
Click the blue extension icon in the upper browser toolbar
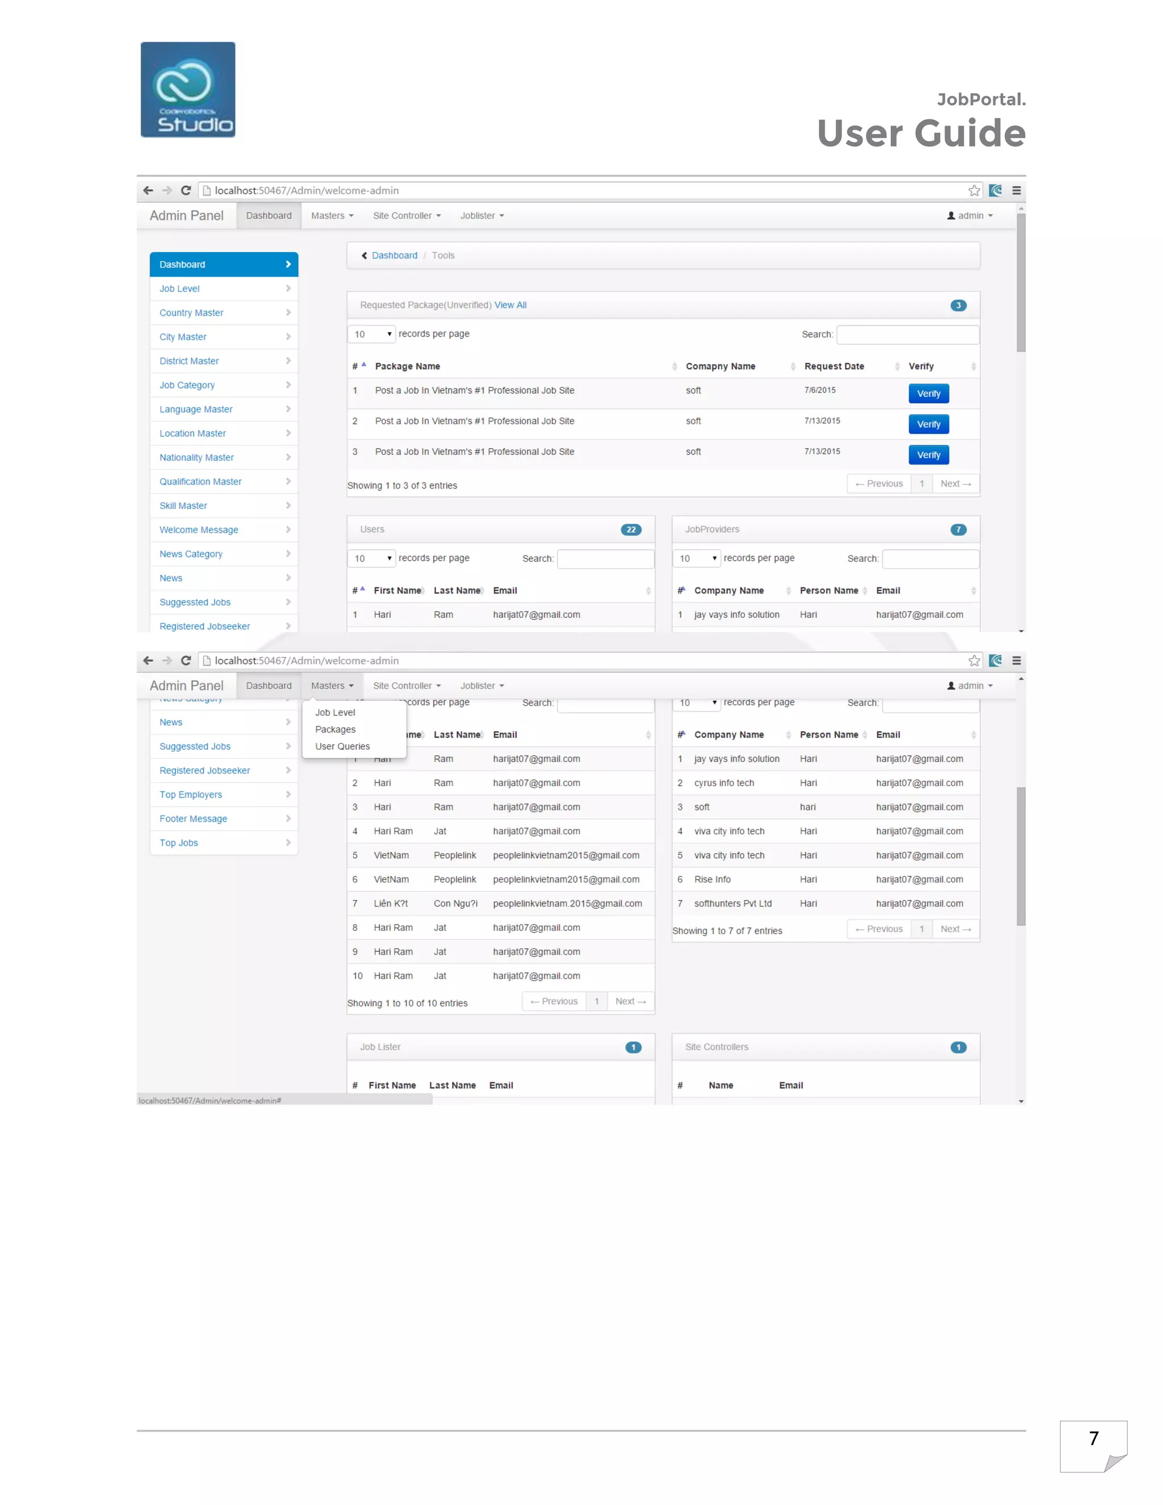pos(995,190)
